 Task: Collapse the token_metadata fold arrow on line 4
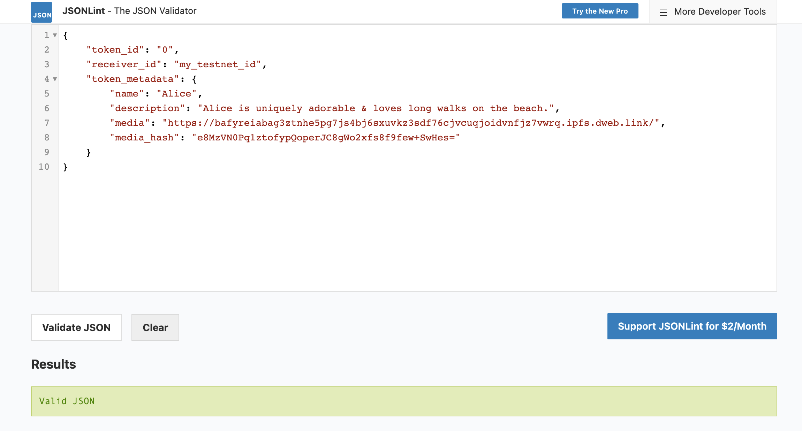tap(55, 79)
